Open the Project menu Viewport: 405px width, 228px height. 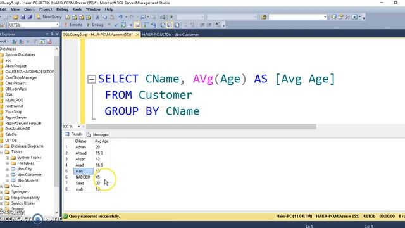[x=46, y=9]
